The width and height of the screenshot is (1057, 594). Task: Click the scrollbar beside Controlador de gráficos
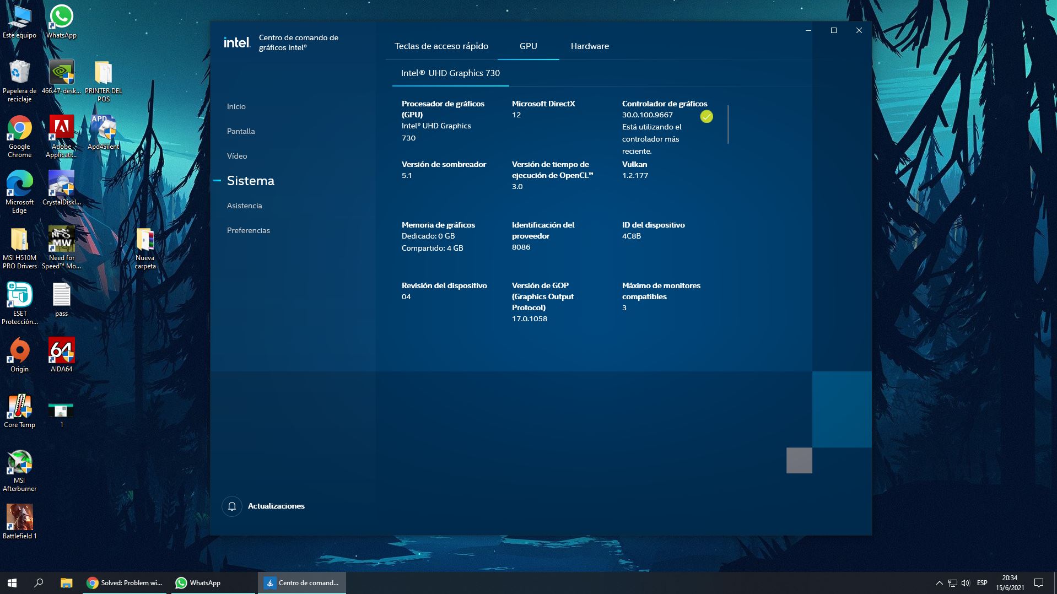(x=727, y=123)
